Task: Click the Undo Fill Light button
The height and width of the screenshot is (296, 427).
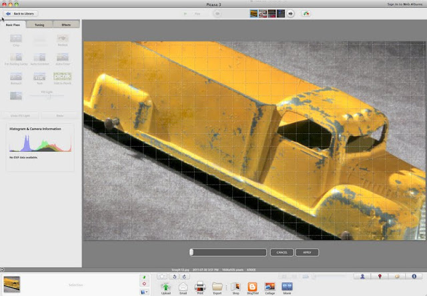Action: point(20,115)
